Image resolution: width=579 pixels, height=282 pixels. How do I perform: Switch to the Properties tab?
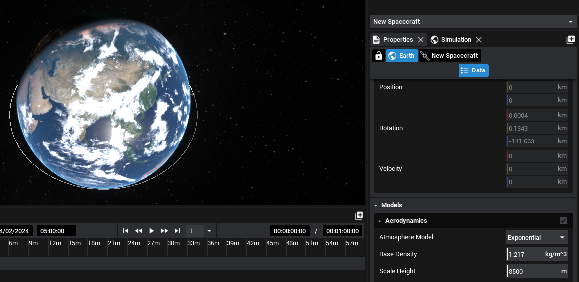click(398, 40)
